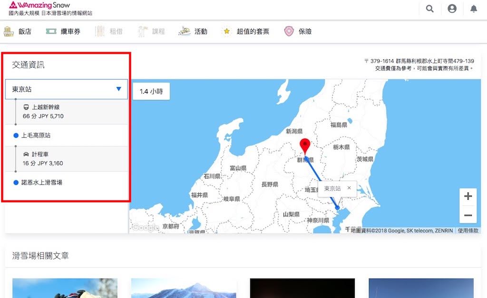Viewport: 487px width, 298px height.
Task: Zoom in the map with plus button
Action: point(468,196)
